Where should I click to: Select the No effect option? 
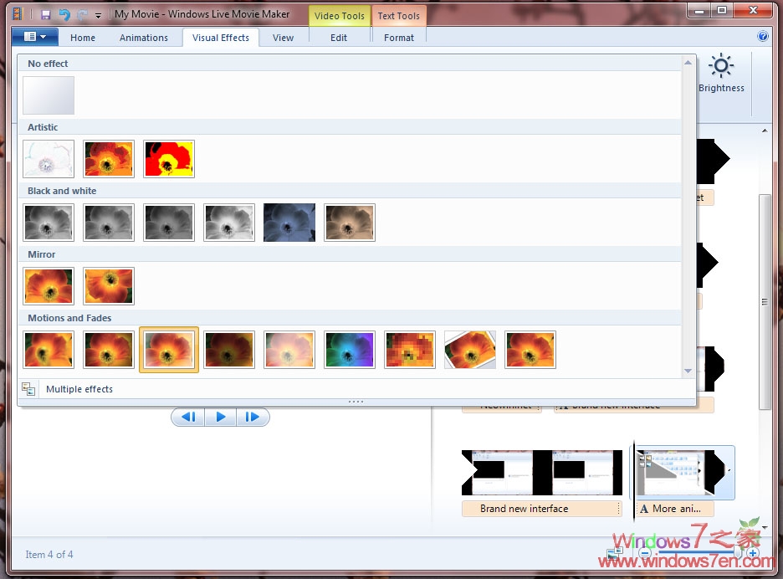tap(48, 95)
